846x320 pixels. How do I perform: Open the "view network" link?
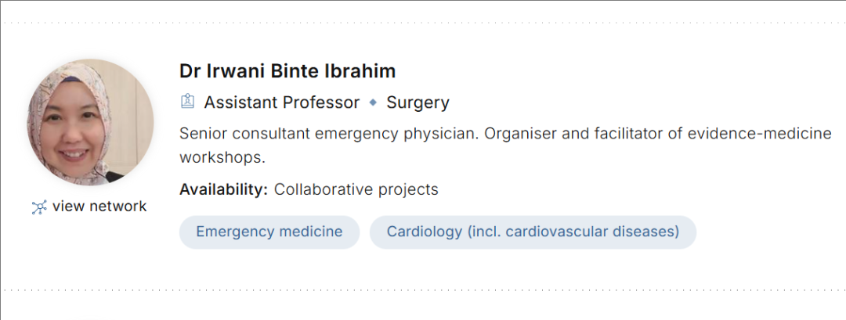99,207
